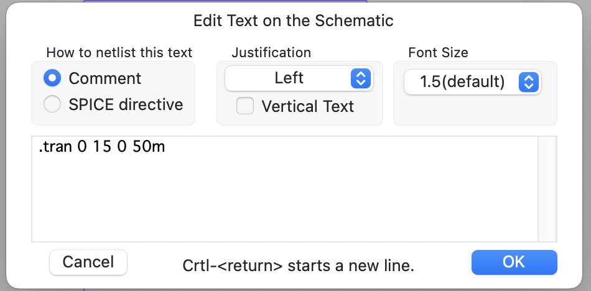The height and width of the screenshot is (291, 591).
Task: Choose the SPICE directive radio option
Action: coord(53,104)
